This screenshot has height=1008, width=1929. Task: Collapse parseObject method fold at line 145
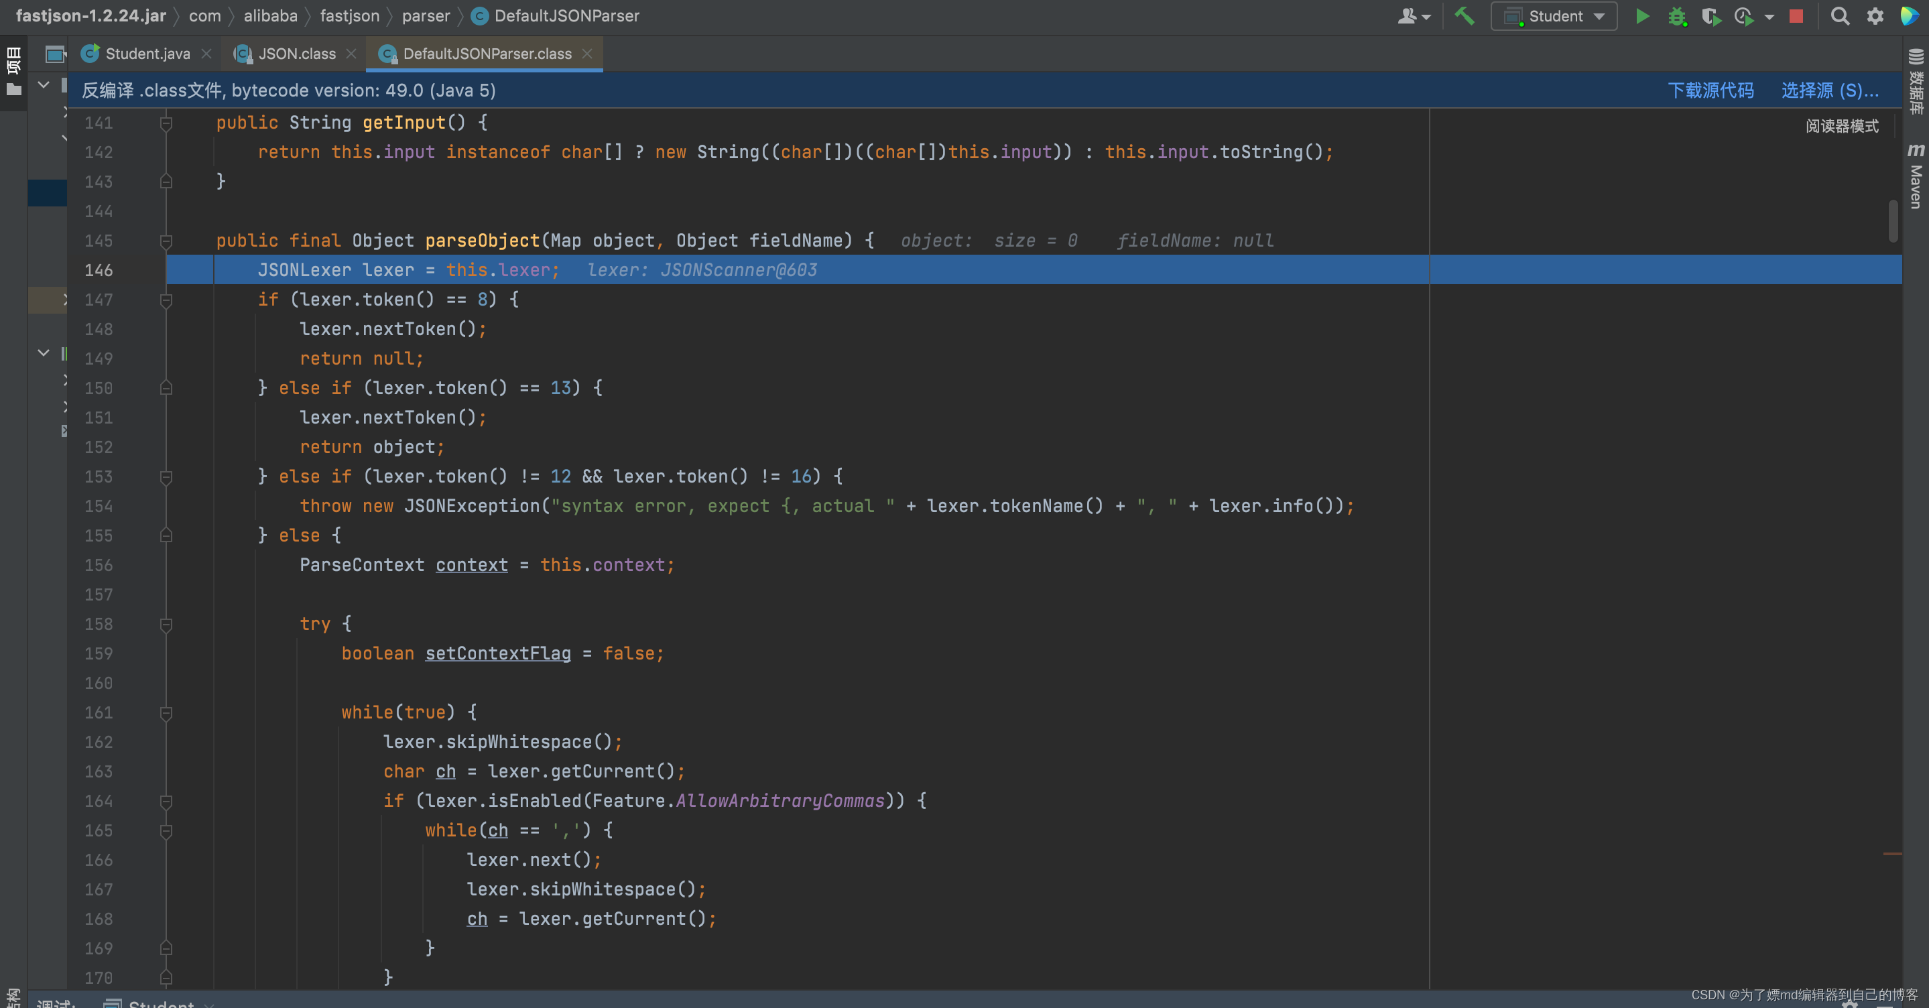click(x=166, y=241)
